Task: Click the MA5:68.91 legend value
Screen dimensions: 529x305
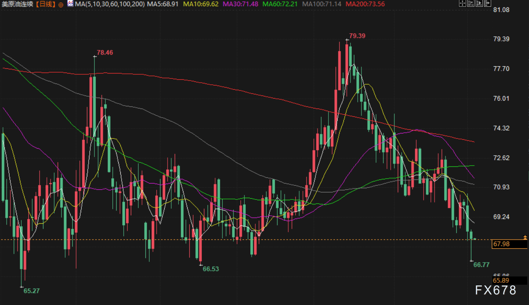Action: [x=164, y=4]
